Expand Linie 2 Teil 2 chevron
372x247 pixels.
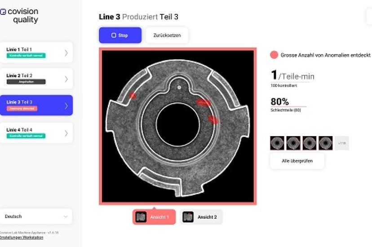66,79
